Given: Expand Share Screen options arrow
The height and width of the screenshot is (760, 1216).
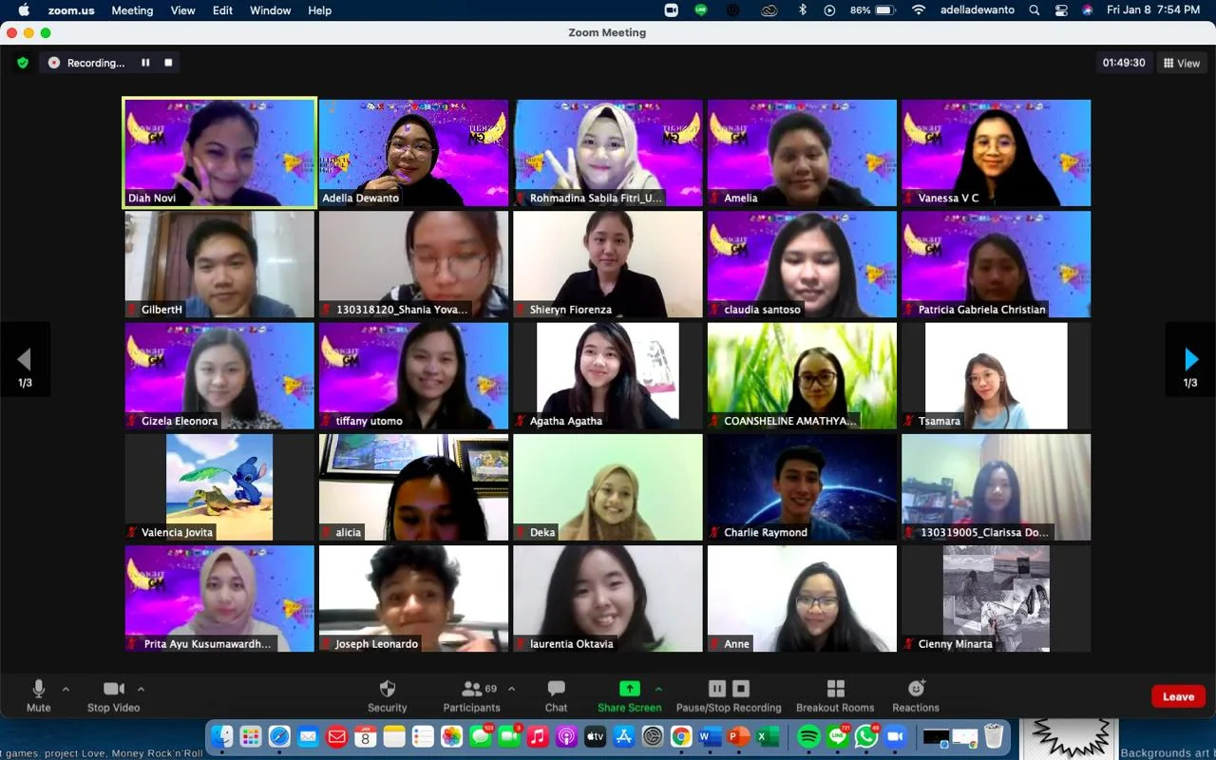Looking at the screenshot, I should (658, 689).
